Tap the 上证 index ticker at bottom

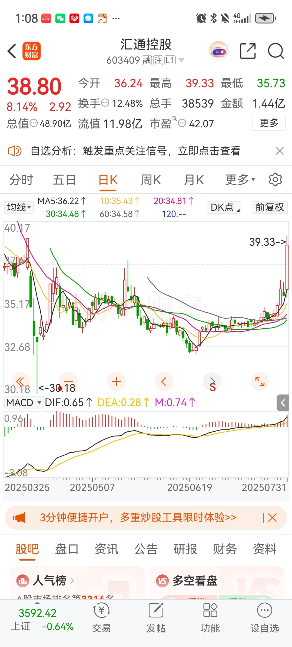[x=42, y=619]
